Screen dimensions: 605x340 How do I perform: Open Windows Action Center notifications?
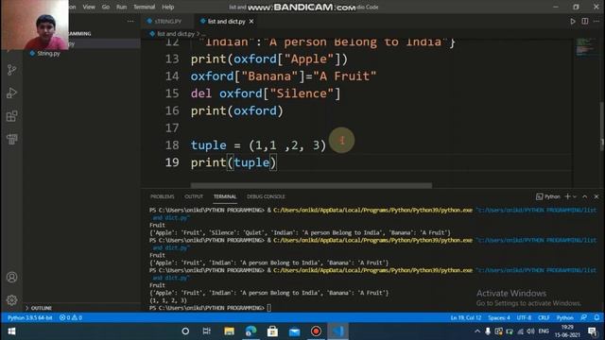coord(593,331)
